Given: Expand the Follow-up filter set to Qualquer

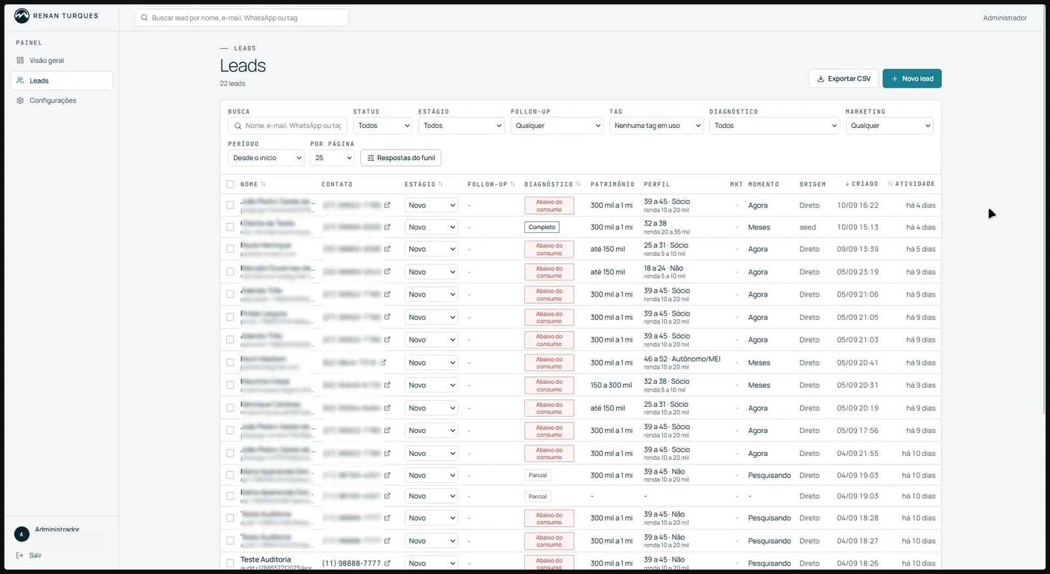Looking at the screenshot, I should (557, 126).
